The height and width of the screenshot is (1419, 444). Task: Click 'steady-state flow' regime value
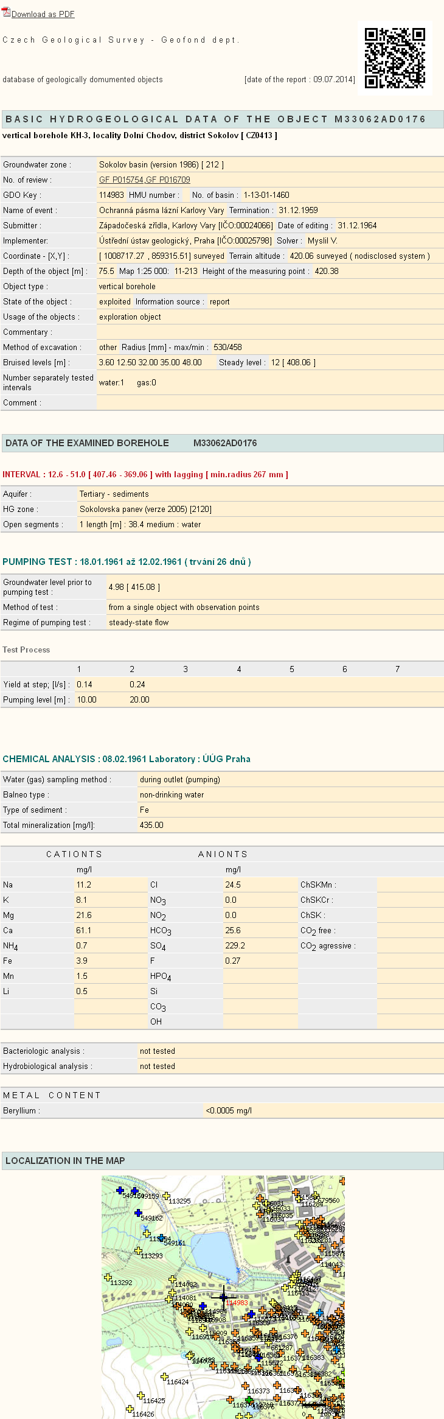tap(139, 622)
